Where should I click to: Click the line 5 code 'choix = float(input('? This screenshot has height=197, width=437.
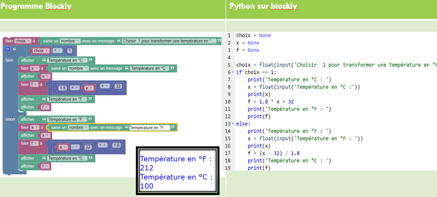coord(265,65)
